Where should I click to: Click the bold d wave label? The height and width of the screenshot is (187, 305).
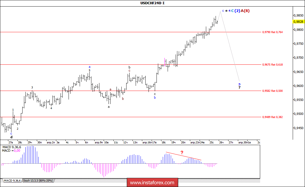(x=11, y=137)
